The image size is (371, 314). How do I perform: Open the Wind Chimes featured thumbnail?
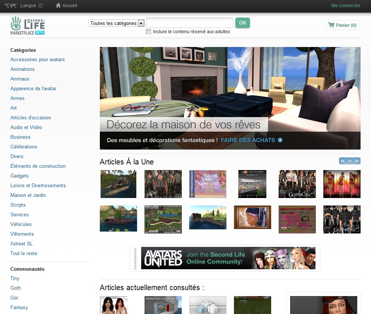pos(208,184)
